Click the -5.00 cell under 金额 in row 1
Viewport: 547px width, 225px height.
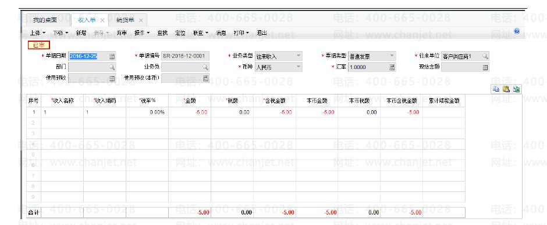click(190, 113)
